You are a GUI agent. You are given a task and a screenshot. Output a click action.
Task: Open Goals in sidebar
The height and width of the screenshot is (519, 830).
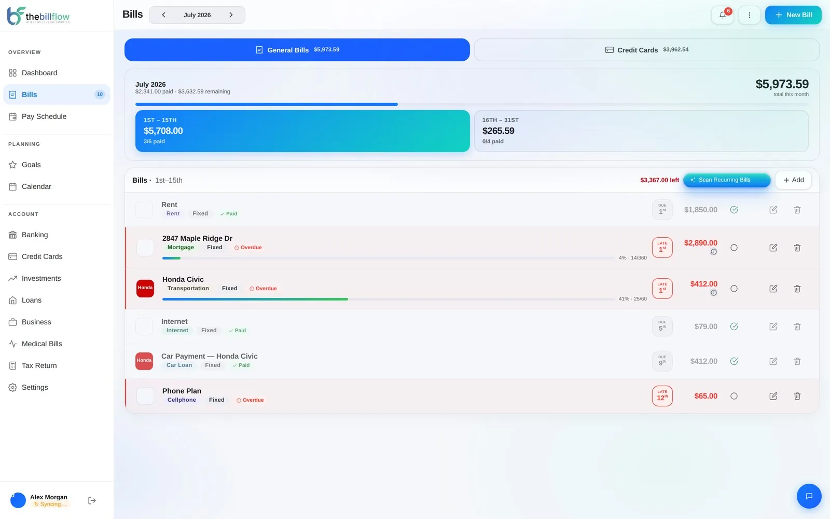click(57, 165)
